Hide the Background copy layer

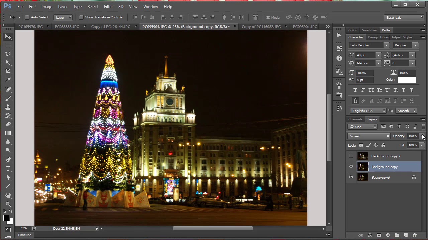(351, 167)
